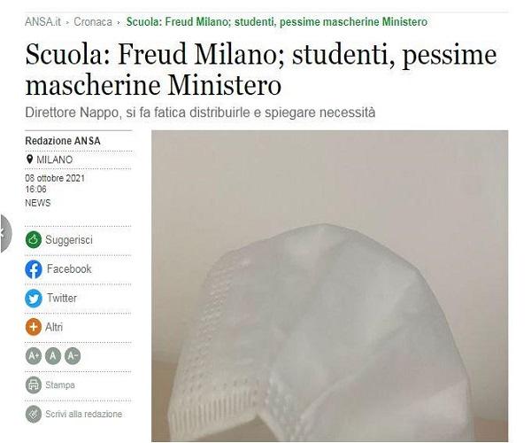Open more sharing options with Altri plus icon
Screen dimensions: 531x443
coord(34,327)
